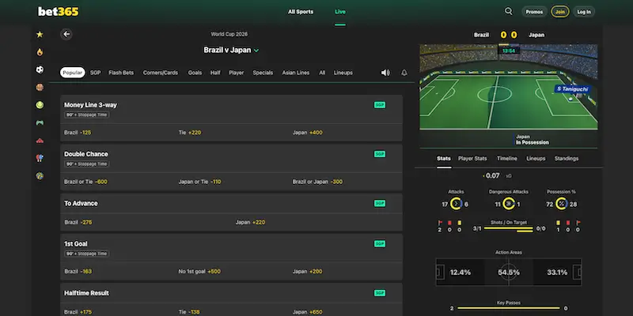Click the SGP badge on 1st Goal
This screenshot has width=633, height=316.
click(x=380, y=243)
